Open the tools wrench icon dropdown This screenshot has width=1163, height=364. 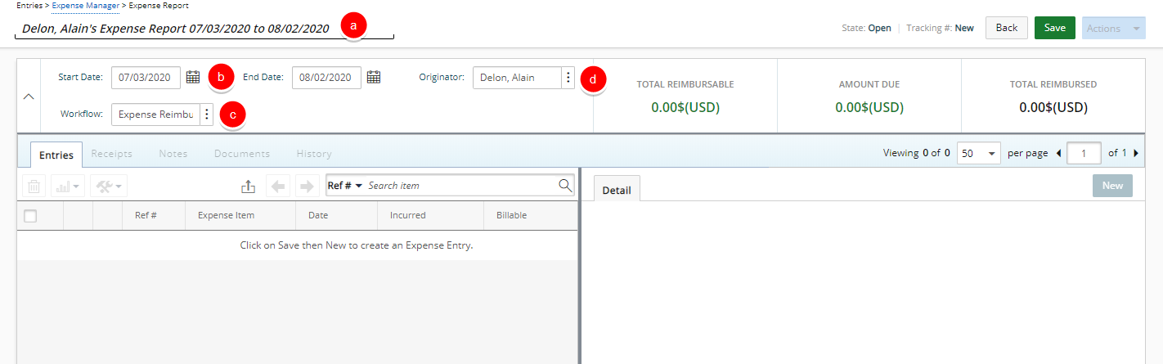click(x=108, y=186)
